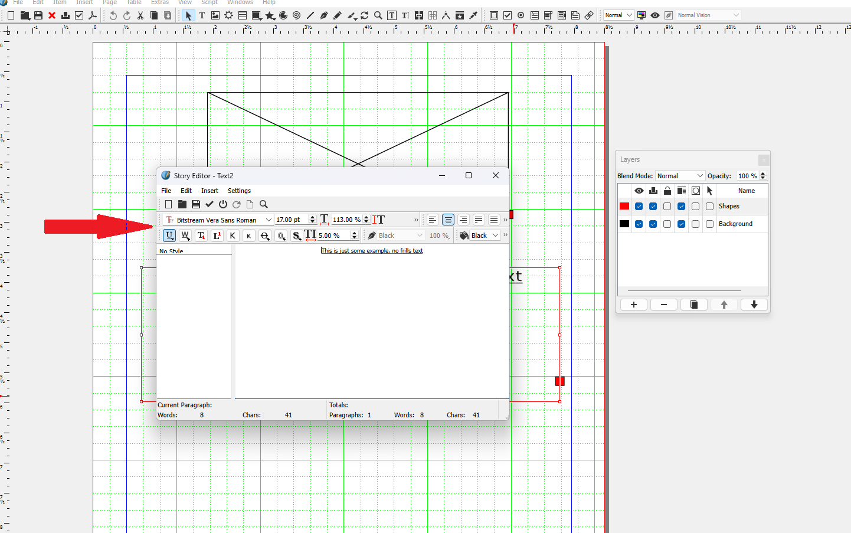Open Story Editor Edit menu
The image size is (851, 533).
pyautogui.click(x=186, y=191)
